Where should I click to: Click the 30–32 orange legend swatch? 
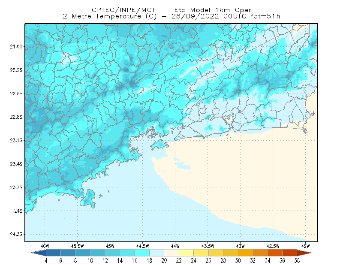point(245,253)
